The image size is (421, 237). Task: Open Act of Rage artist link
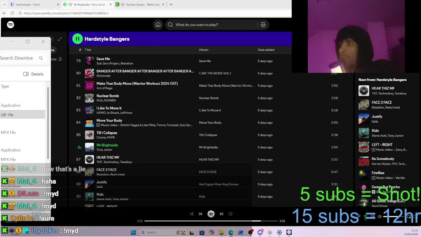[x=104, y=88]
